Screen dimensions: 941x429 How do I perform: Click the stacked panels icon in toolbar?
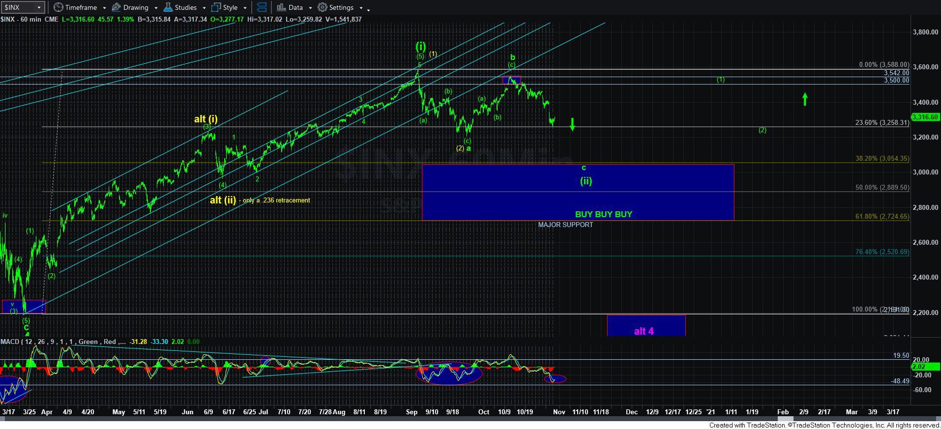(x=262, y=7)
